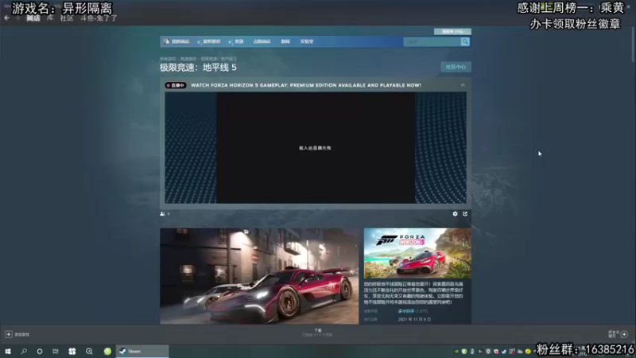Viewport: 636px width, 358px height.
Task: Open the 社区中心 (Community Hub) button
Action: pyautogui.click(x=456, y=67)
